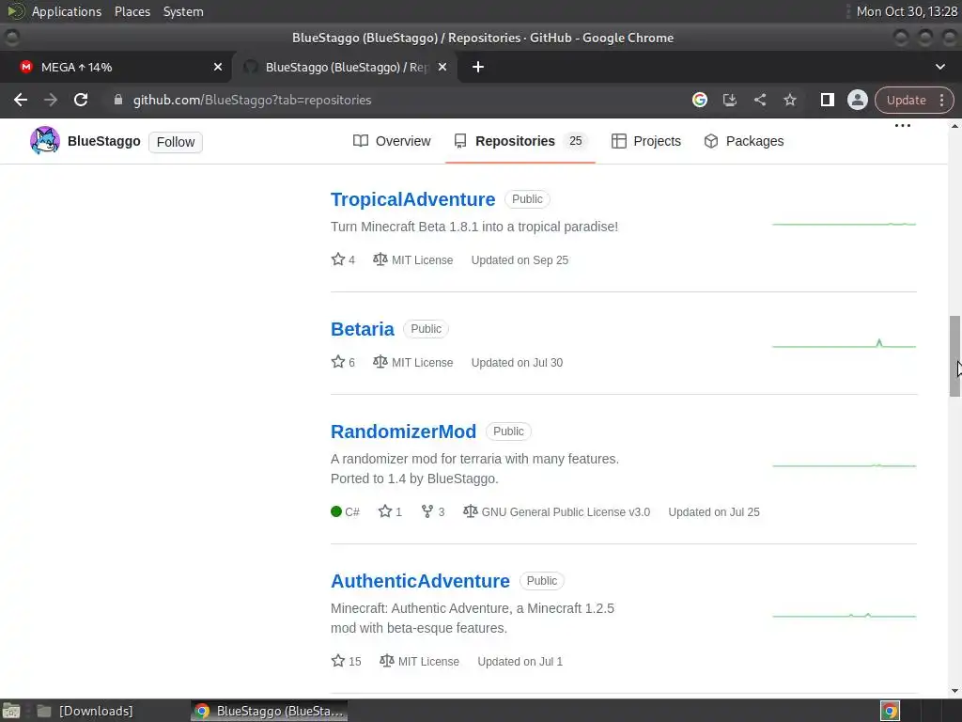Viewport: 962px width, 722px height.
Task: Click the scrollbar up arrow
Action: tap(954, 125)
